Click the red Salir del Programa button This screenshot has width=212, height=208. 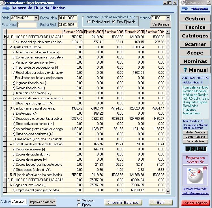(195, 203)
